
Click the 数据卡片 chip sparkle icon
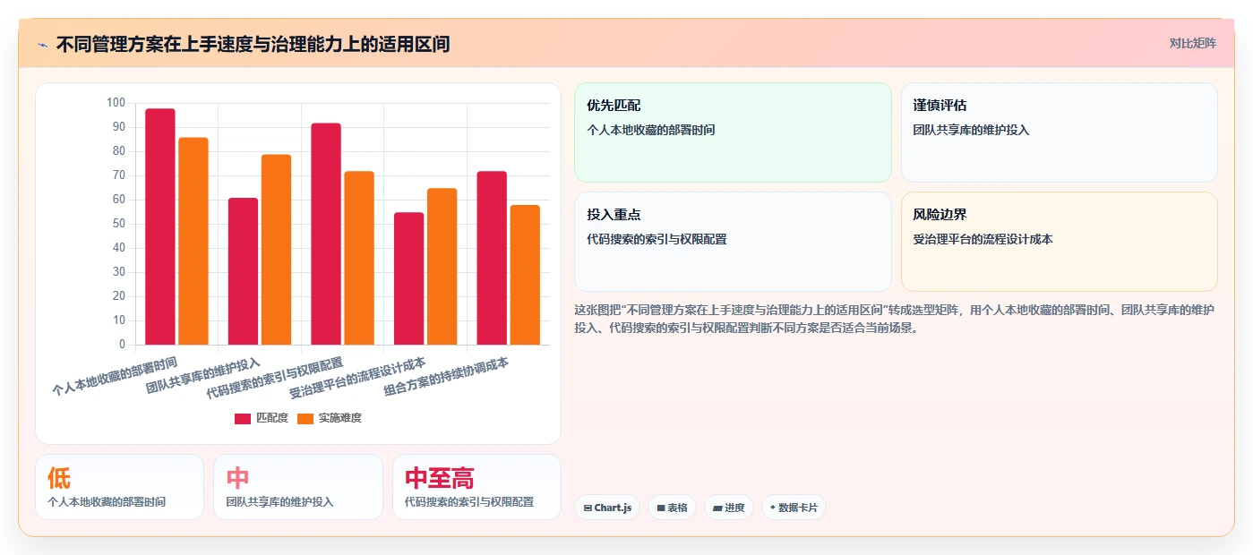[772, 508]
